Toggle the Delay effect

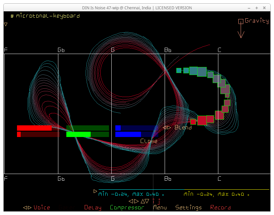93,207
